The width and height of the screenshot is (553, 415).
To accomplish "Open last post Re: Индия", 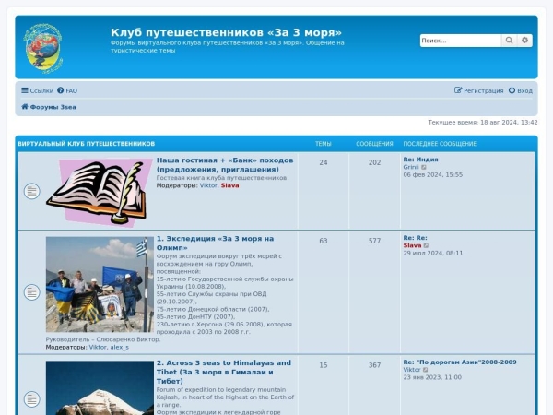I will pos(421,160).
